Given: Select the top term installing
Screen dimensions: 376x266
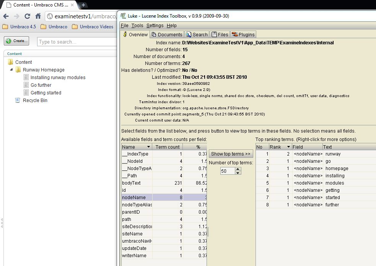Looking at the screenshot, I should (x=316, y=176).
